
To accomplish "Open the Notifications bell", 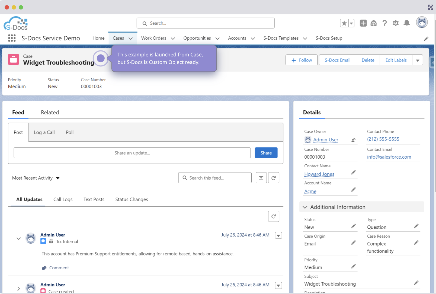I will (407, 23).
